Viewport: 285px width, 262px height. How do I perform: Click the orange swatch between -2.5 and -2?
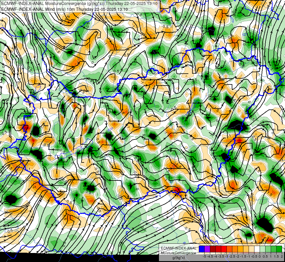[x=235, y=249]
